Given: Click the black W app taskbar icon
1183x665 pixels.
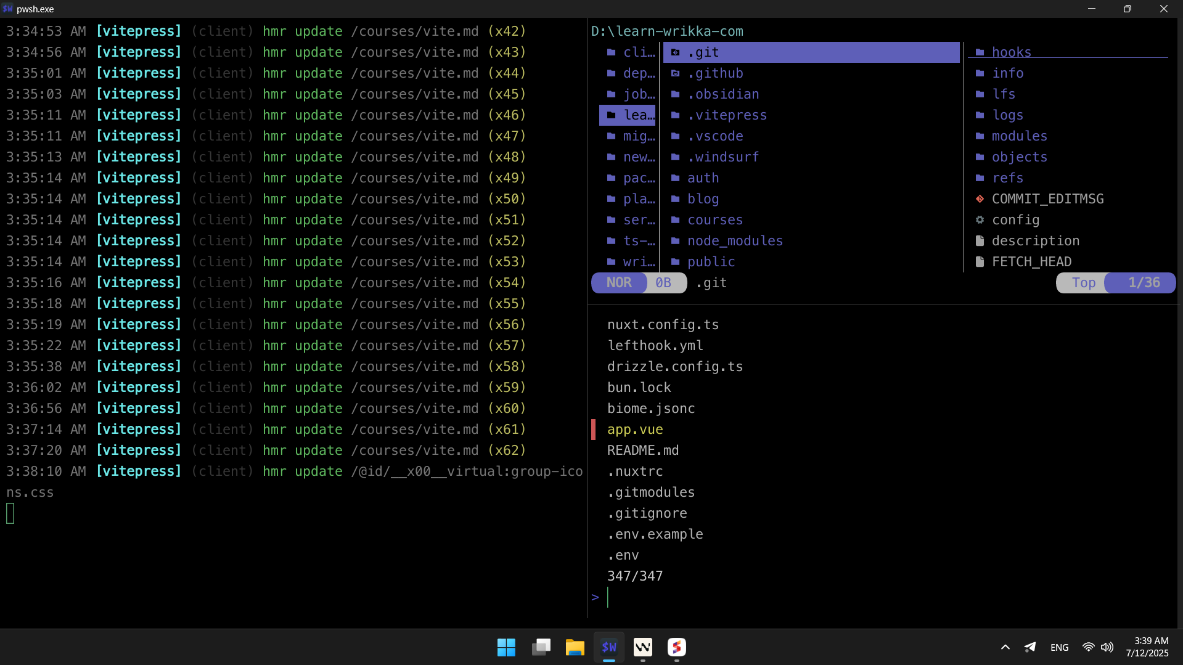Looking at the screenshot, I should pos(643,647).
